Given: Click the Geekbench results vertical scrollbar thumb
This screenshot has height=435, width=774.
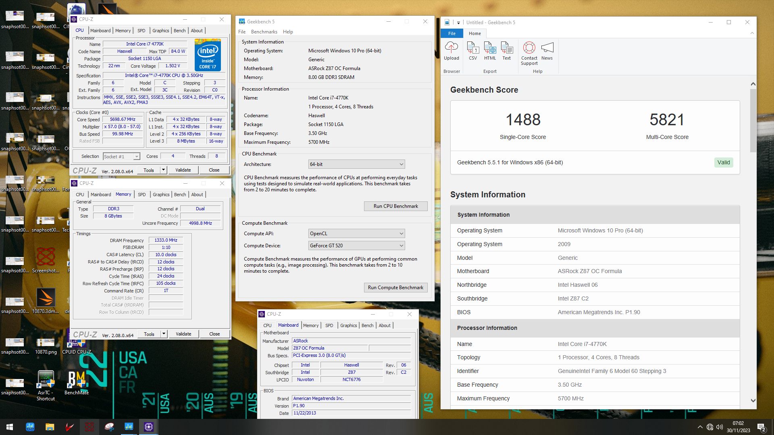Looking at the screenshot, I should (x=753, y=120).
